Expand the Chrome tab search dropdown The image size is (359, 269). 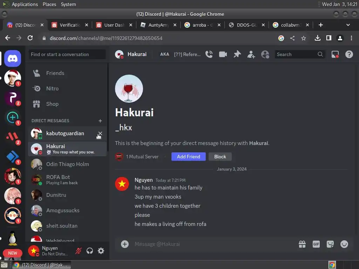pos(348,25)
